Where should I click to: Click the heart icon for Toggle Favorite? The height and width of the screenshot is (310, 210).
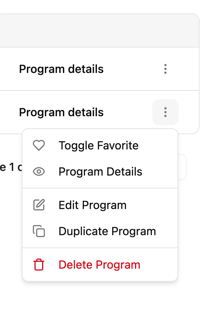(39, 146)
